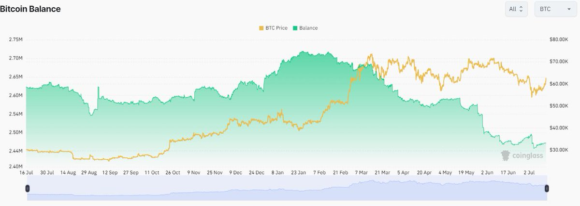Click the 2.75M balance axis label
Viewport: 580px width, 206px height.
16,39
